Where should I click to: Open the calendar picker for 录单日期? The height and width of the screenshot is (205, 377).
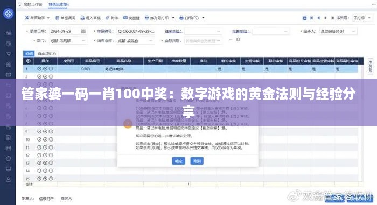click(x=83, y=31)
